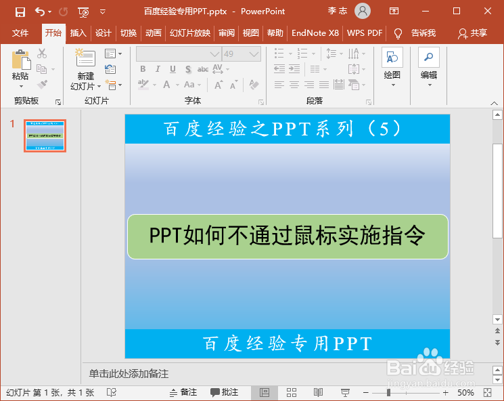Click the New Slide (新建幻灯片) icon
504x401 pixels.
[x=85, y=58]
